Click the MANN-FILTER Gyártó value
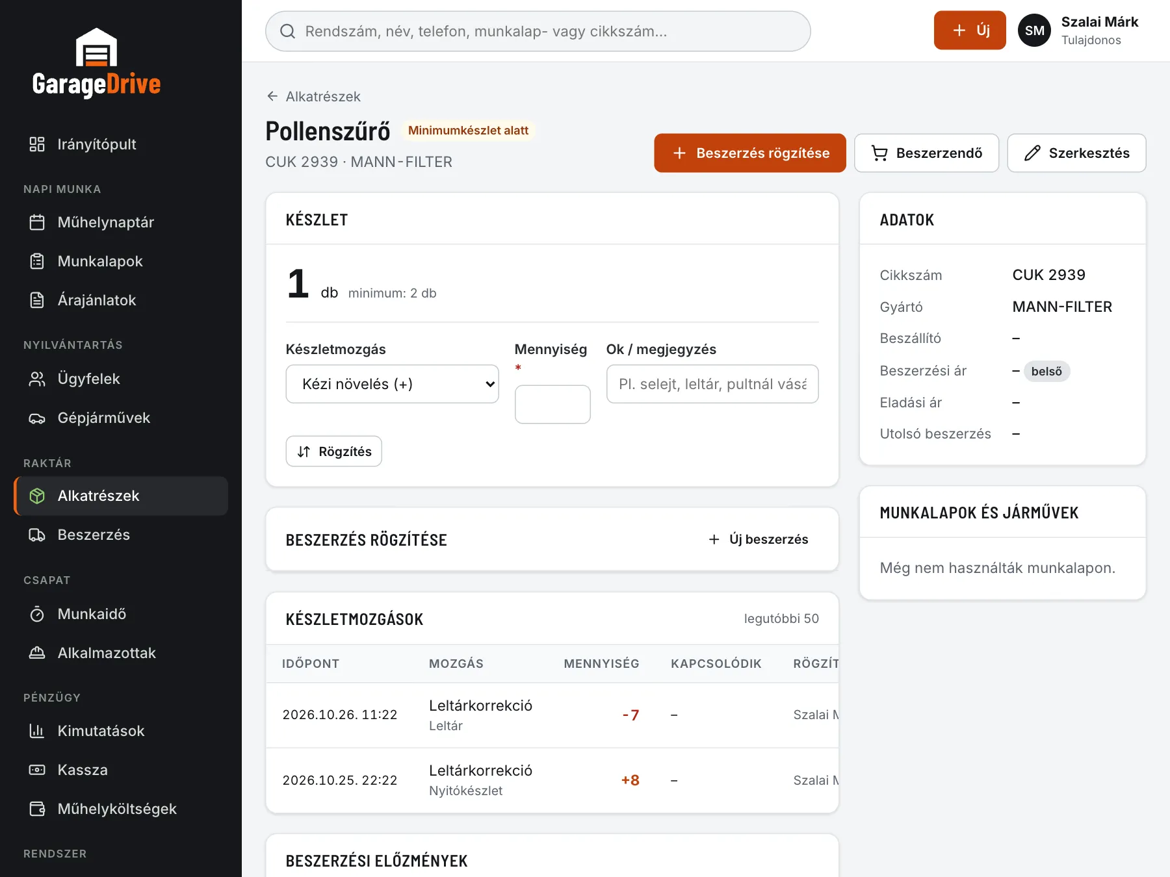 click(x=1062, y=307)
